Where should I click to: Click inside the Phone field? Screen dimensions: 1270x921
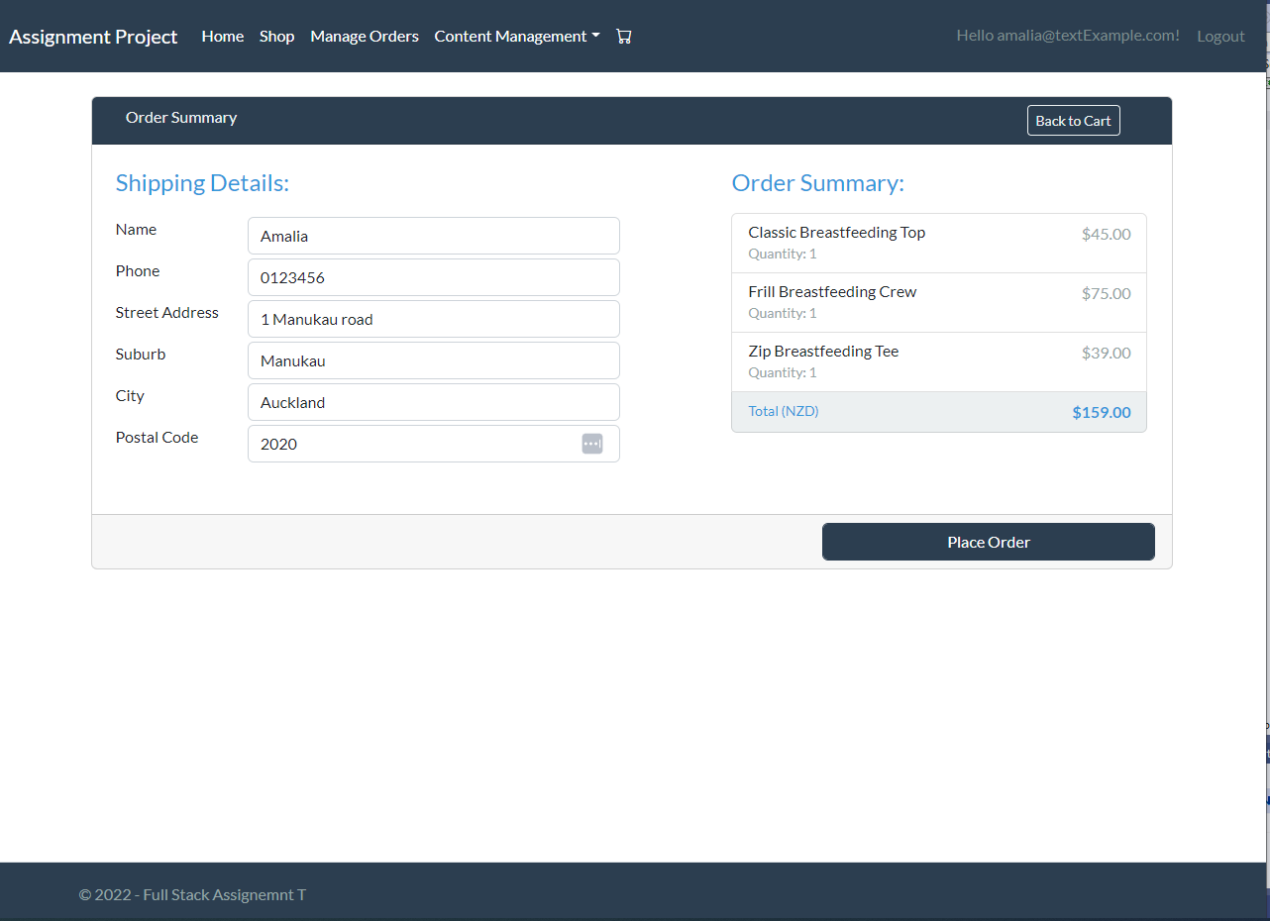pyautogui.click(x=433, y=277)
